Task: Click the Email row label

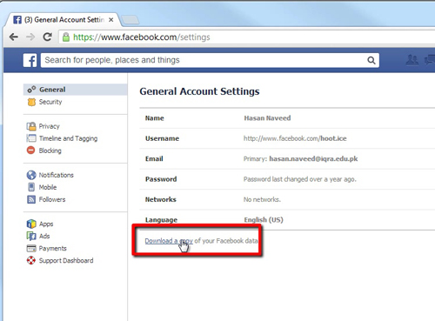Action: pos(154,159)
